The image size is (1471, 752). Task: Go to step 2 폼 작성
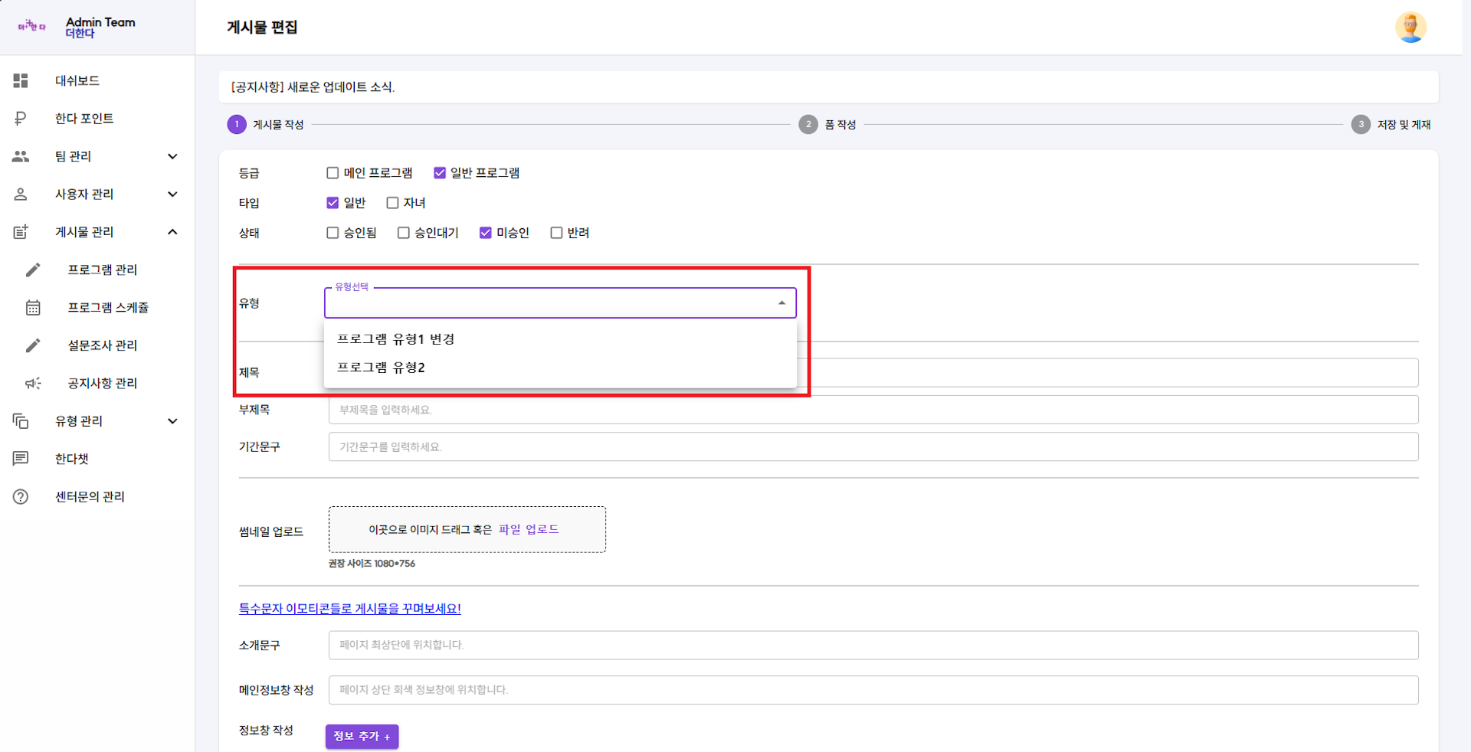click(x=808, y=124)
